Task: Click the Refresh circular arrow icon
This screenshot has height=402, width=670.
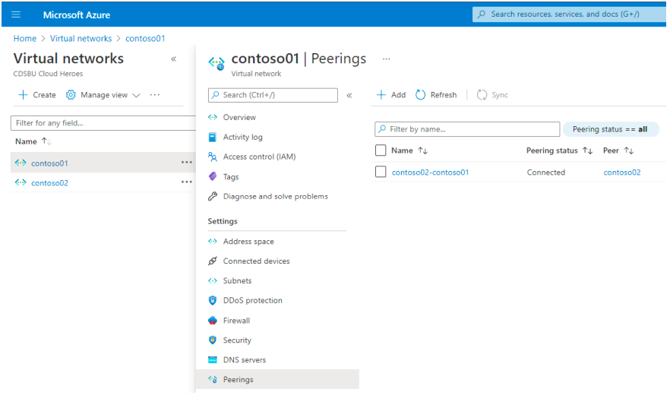Action: click(421, 94)
